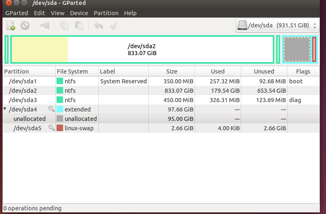
Task: Click the key icon next to /dev/sda5
Action: (52, 128)
